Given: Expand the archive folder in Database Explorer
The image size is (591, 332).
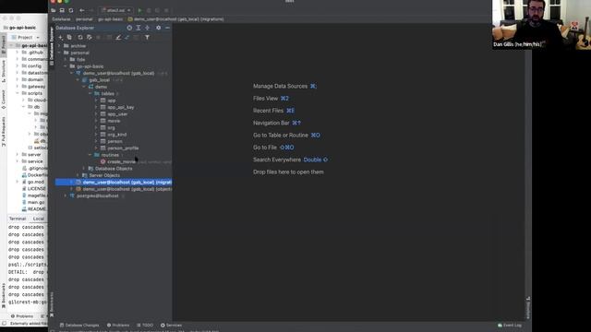Looking at the screenshot, I should click(59, 46).
